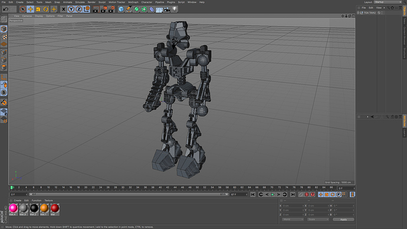
Task: Click the purple deformer icon
Action: click(152, 9)
